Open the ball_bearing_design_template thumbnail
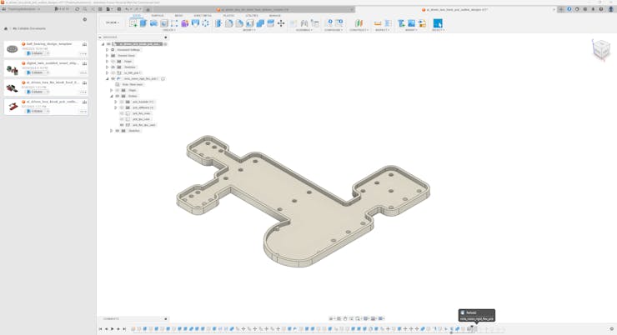The width and height of the screenshot is (617, 335). (x=13, y=49)
